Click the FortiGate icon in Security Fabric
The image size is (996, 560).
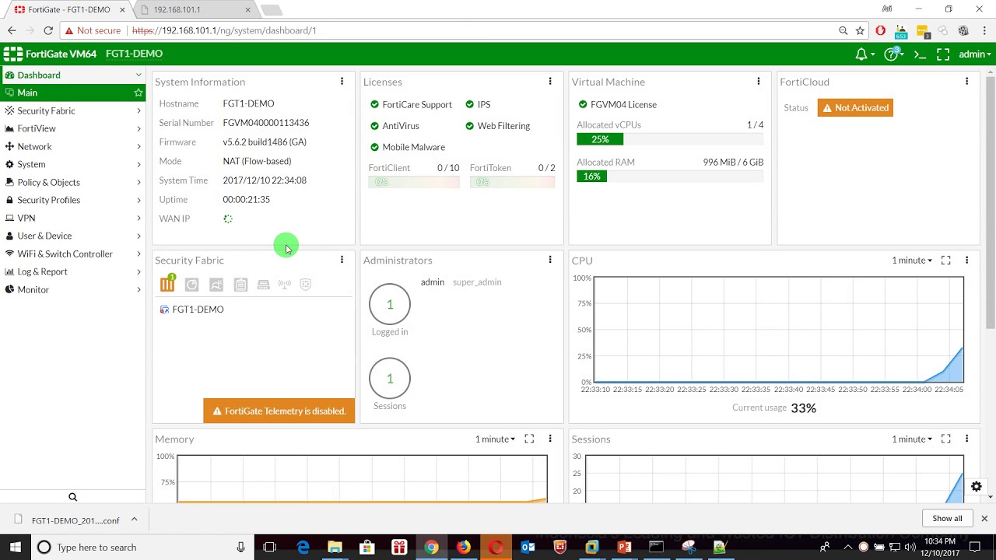coord(167,284)
